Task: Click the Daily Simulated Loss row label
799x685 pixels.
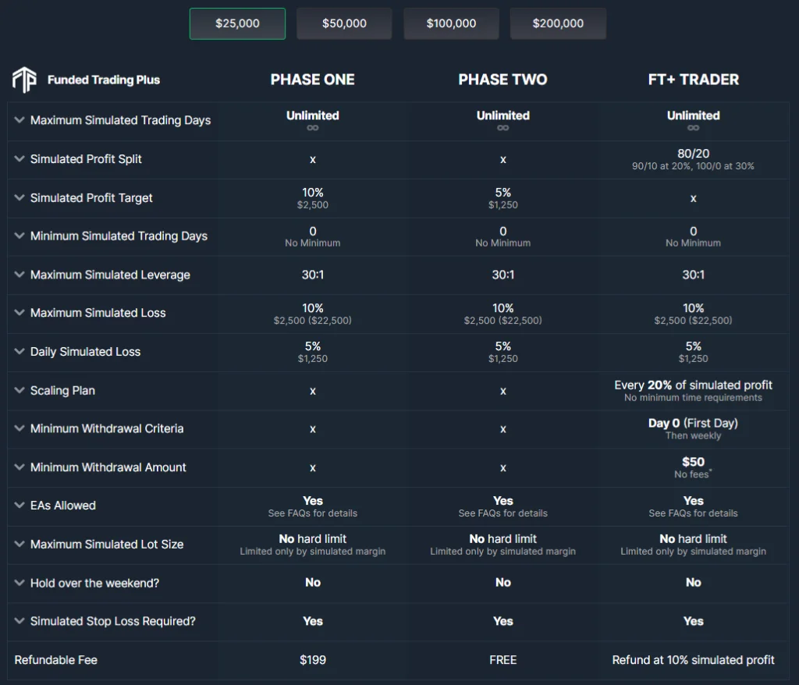Action: click(x=86, y=352)
